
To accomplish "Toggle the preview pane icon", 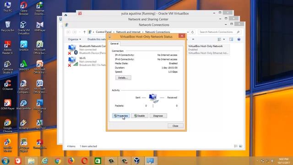I will (x=231, y=39).
